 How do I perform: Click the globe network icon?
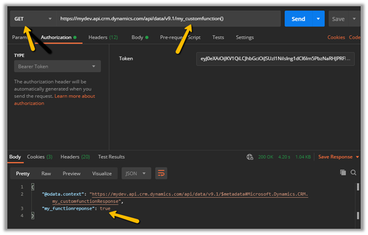pos(250,157)
